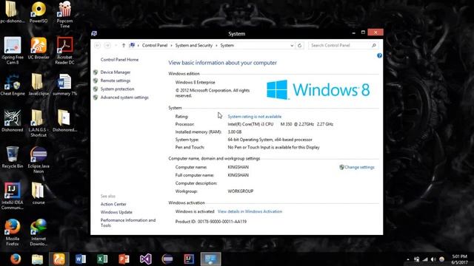Switch to Word in the taskbar

(81, 259)
